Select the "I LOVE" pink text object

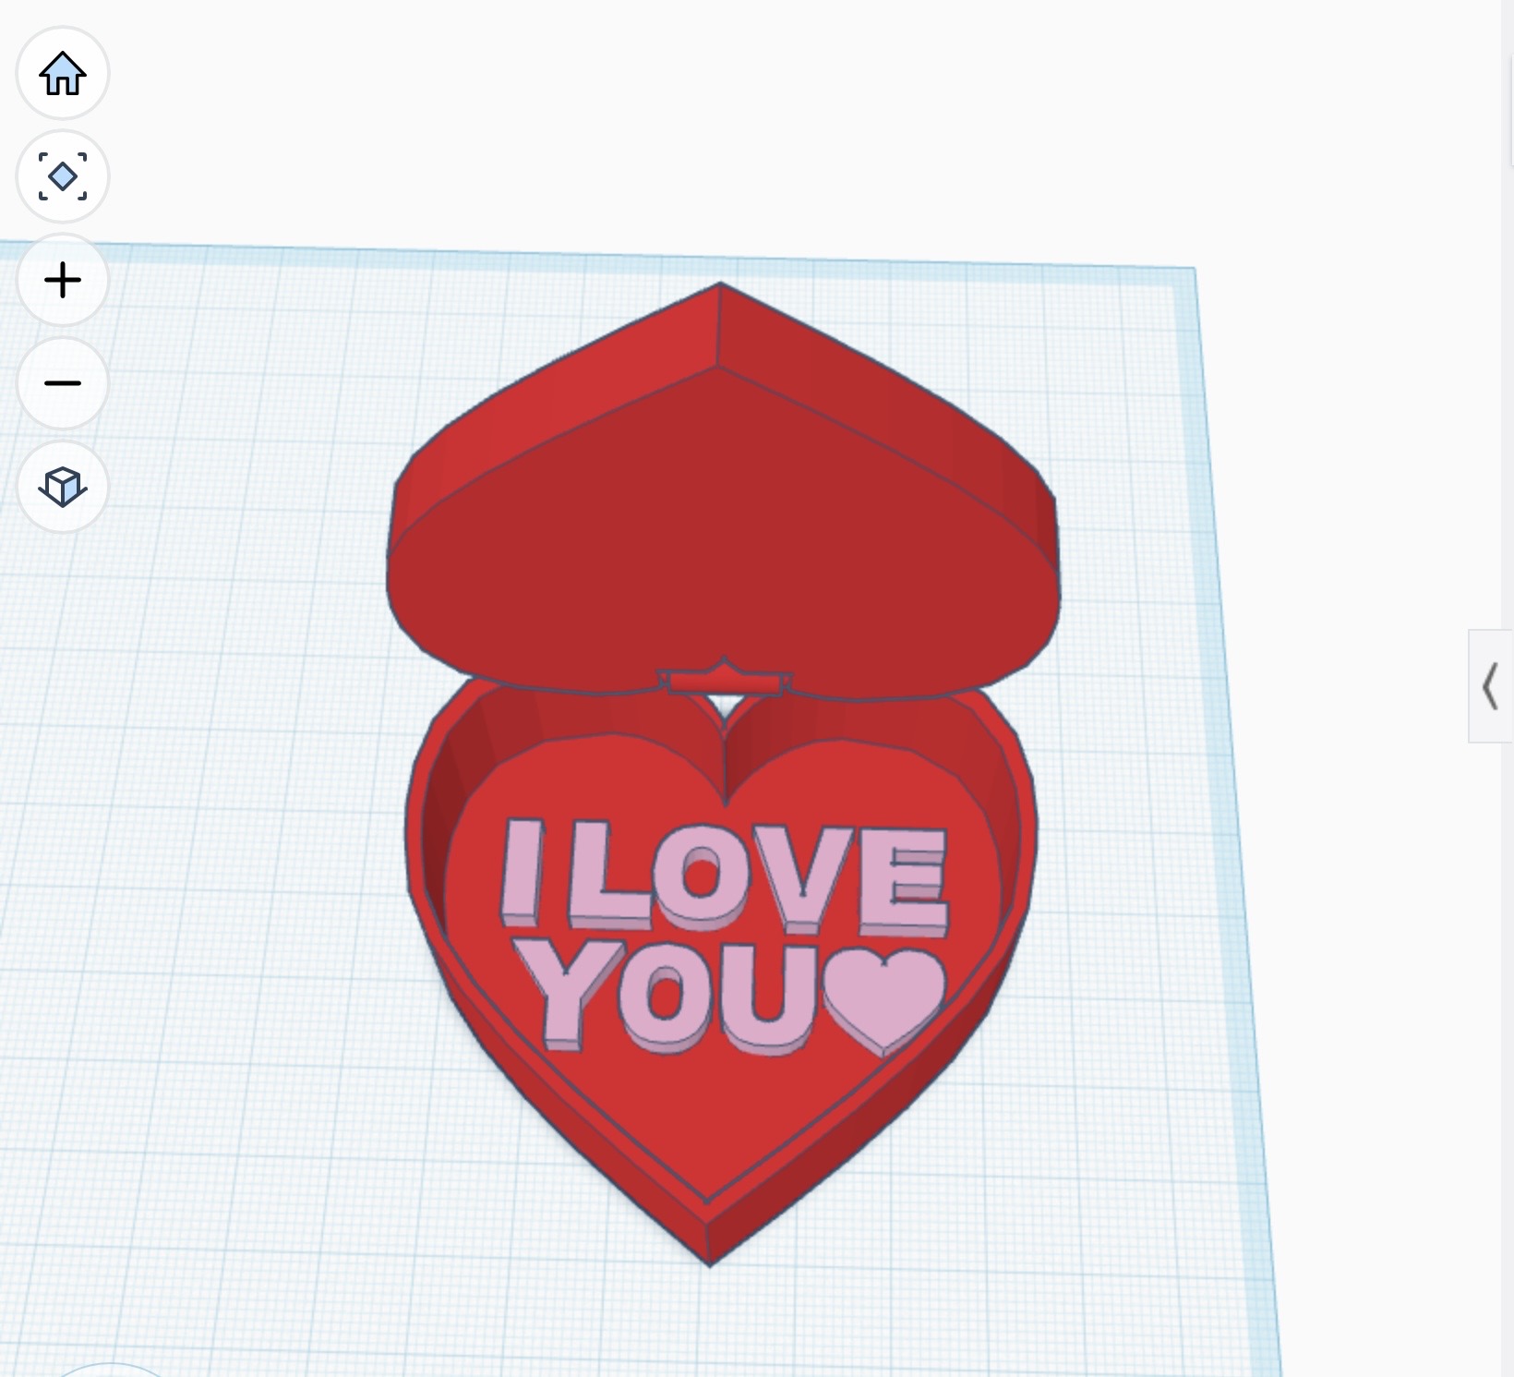(x=725, y=876)
